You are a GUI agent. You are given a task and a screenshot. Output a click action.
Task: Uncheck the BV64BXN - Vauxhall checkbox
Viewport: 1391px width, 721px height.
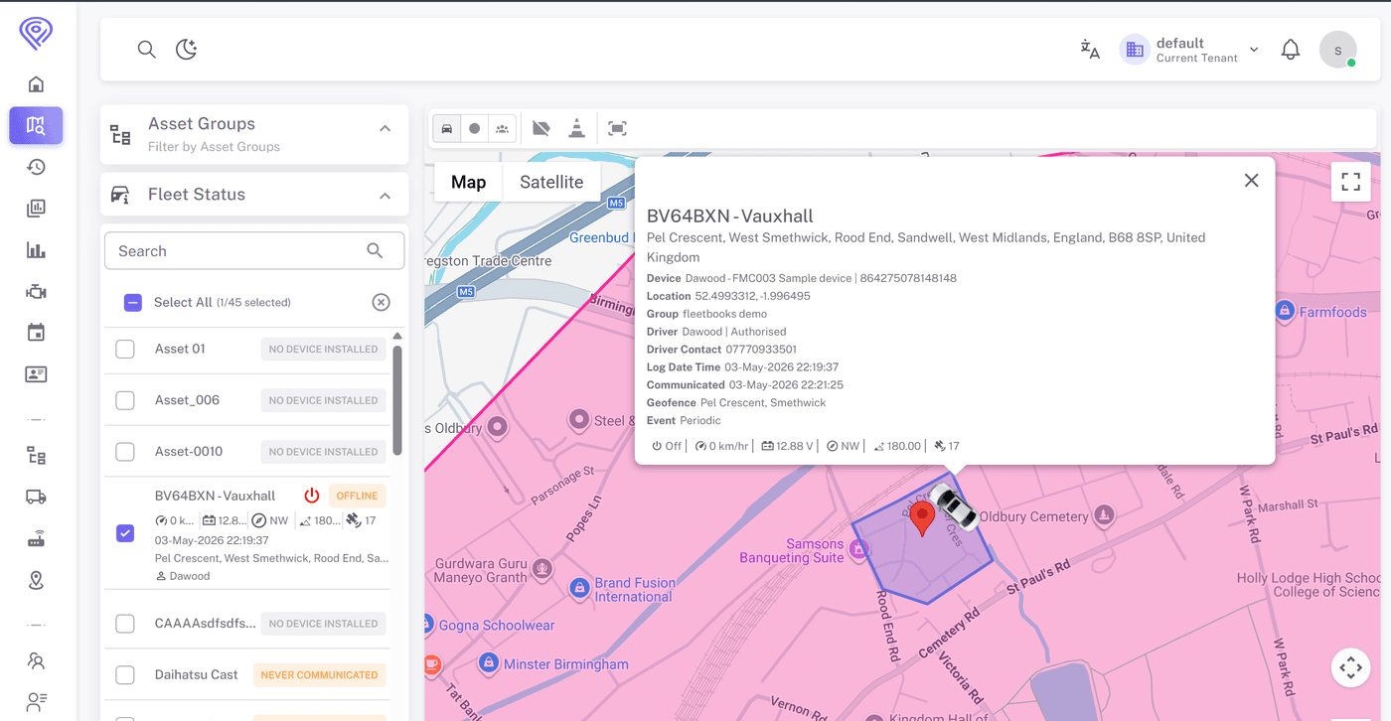pyautogui.click(x=125, y=533)
